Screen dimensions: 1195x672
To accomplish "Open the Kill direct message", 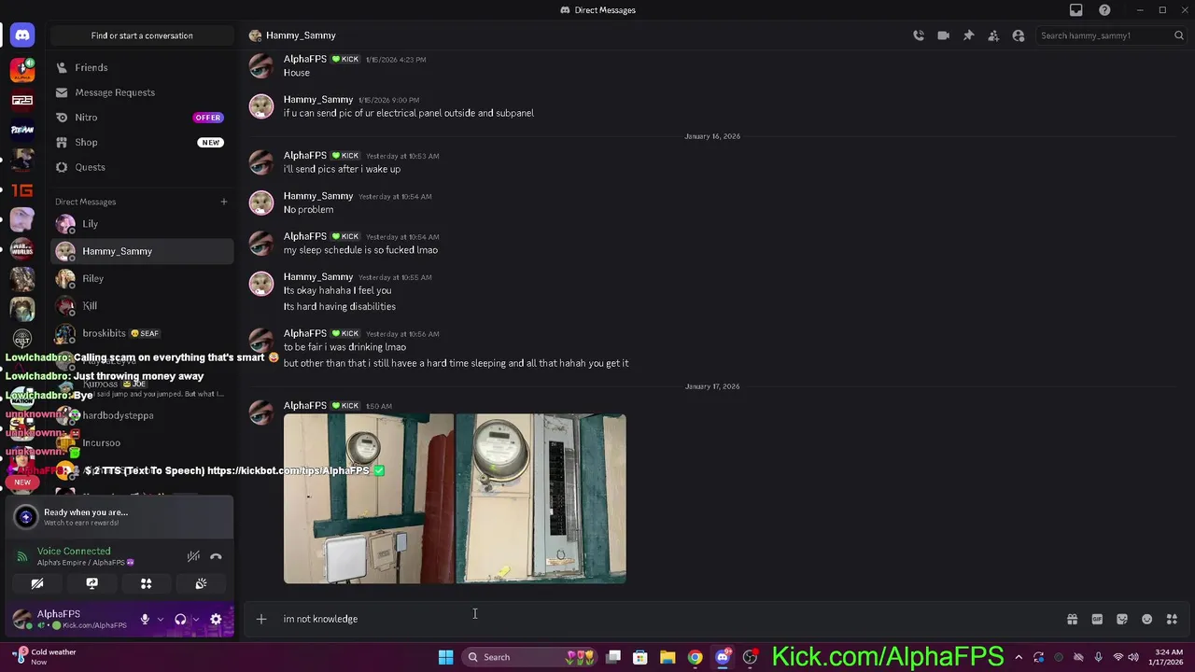I will (x=142, y=305).
